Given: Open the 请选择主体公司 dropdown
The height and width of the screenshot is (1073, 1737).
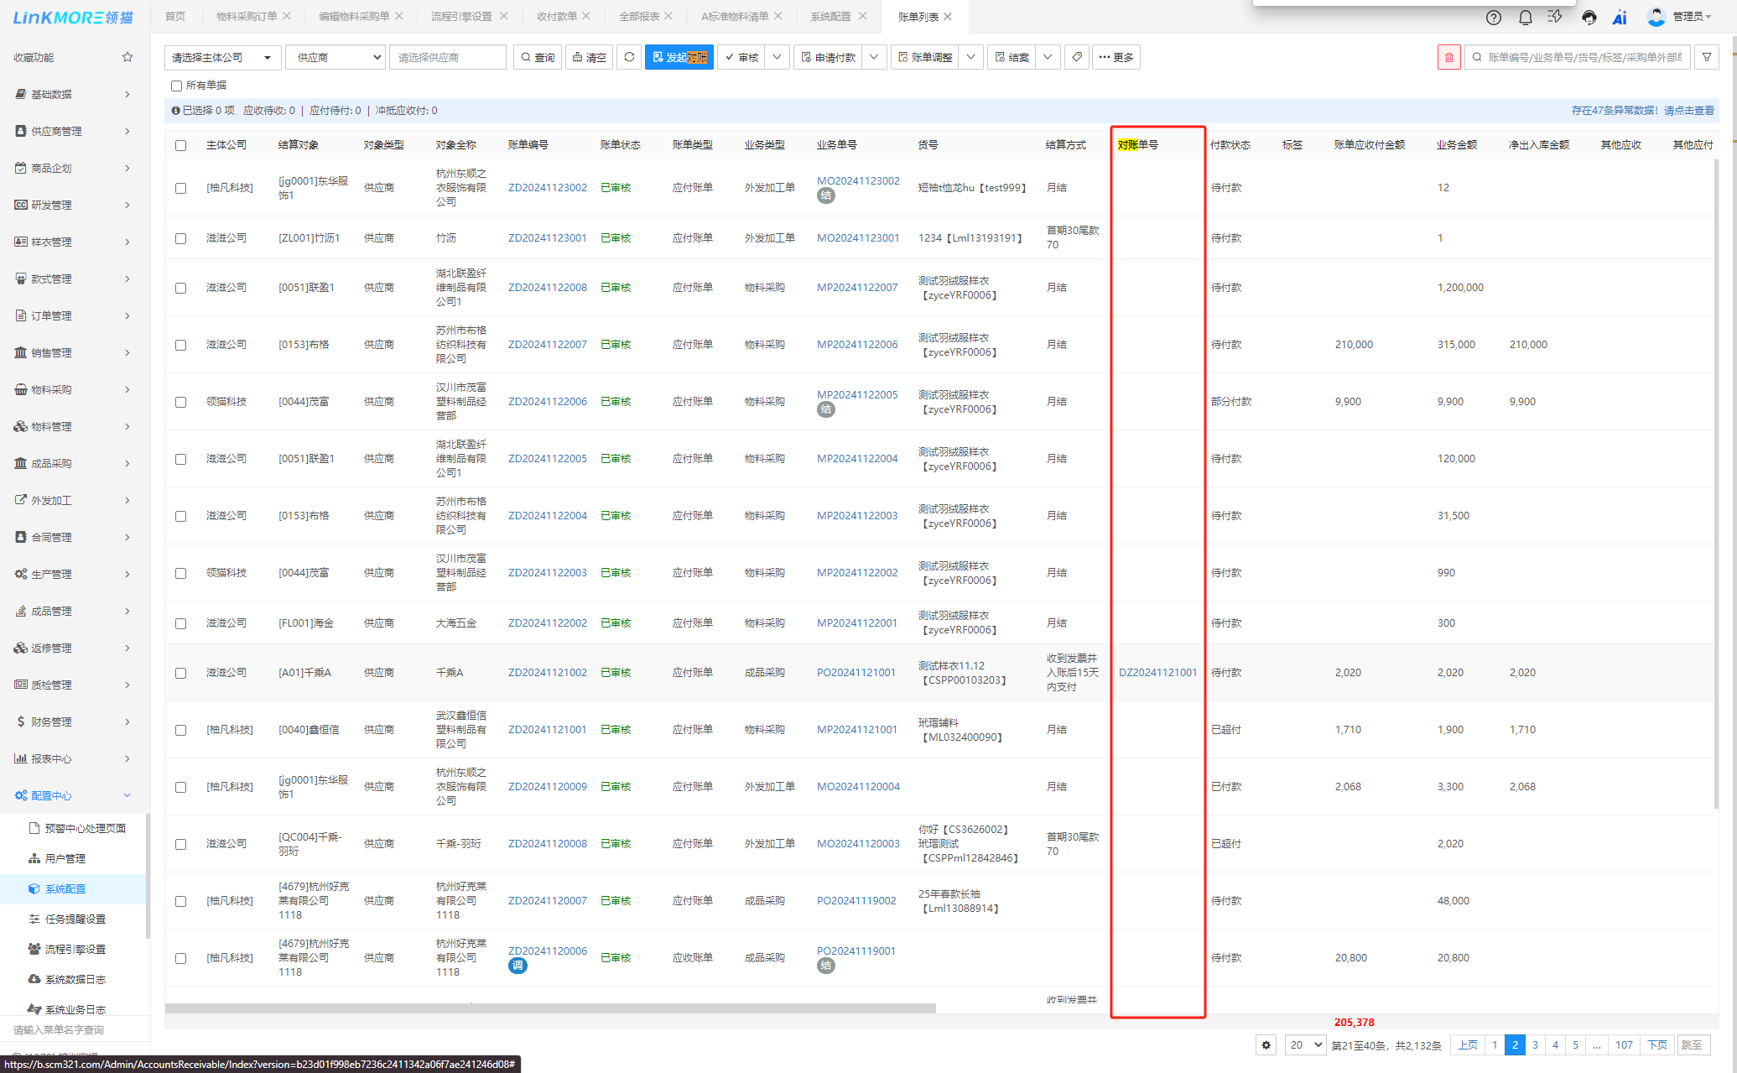Looking at the screenshot, I should (222, 57).
